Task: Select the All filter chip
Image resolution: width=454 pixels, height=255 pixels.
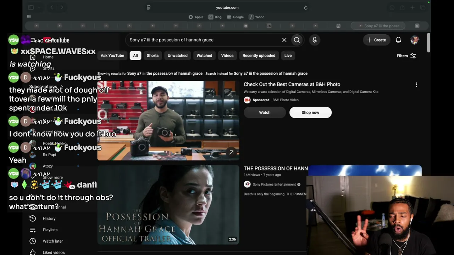Action: [x=135, y=56]
